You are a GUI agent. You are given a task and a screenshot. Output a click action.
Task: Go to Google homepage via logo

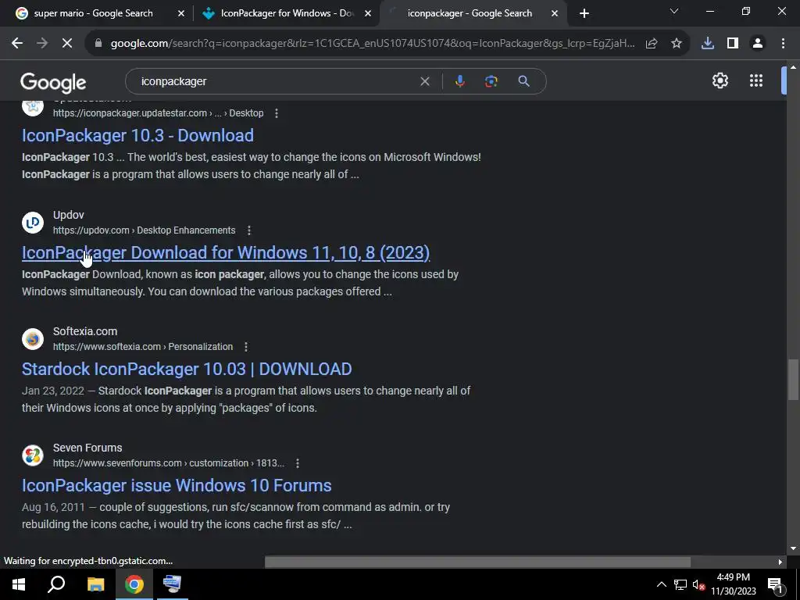coord(53,83)
